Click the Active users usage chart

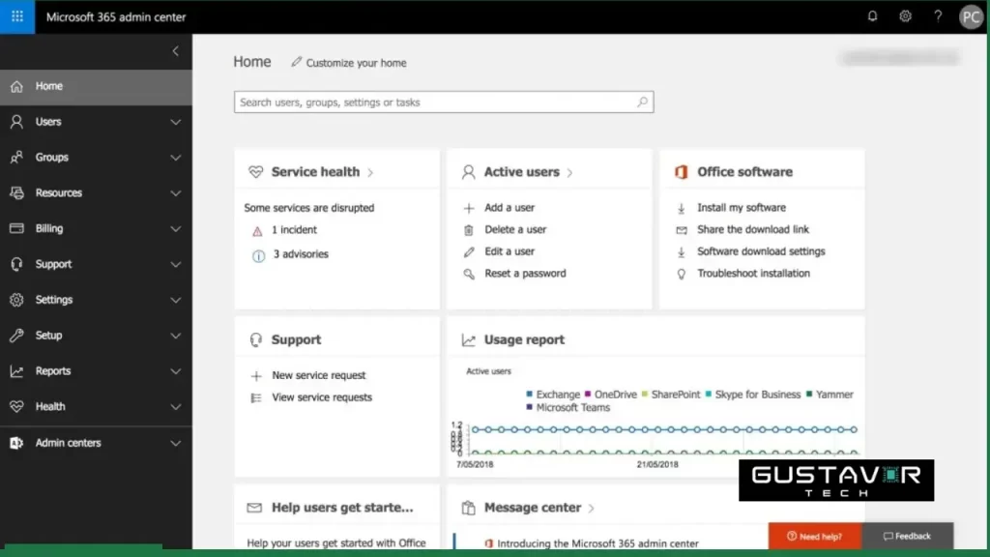pyautogui.click(x=655, y=440)
